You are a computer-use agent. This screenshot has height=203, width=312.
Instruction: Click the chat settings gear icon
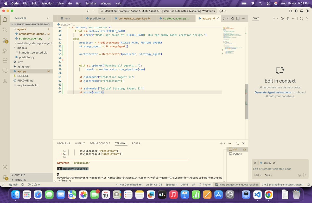(x=288, y=18)
